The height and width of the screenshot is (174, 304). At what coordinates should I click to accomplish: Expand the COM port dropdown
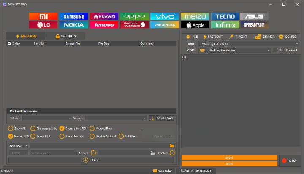click(235, 50)
